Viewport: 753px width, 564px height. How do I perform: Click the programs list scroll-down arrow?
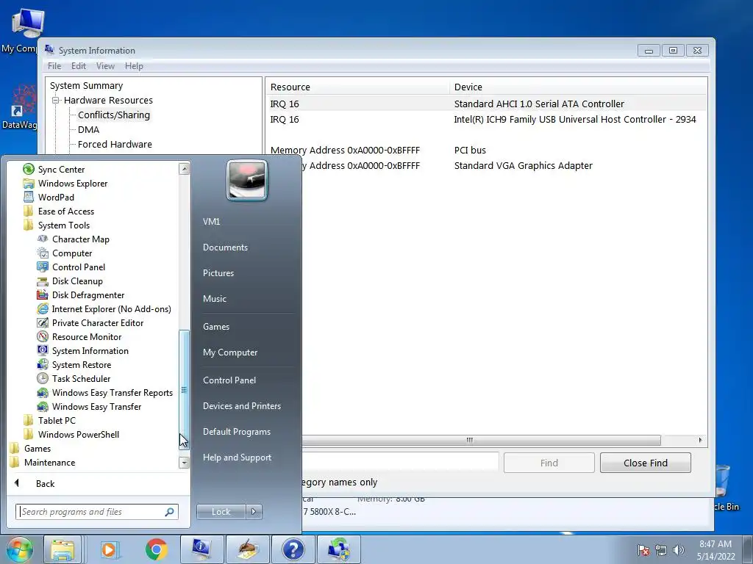coord(185,463)
